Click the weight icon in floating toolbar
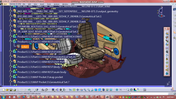 167,59
